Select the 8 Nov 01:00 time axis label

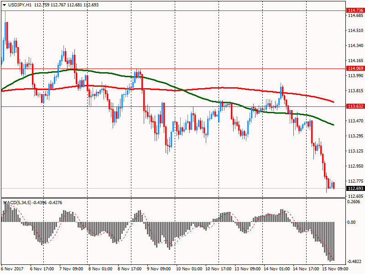(x=100, y=269)
